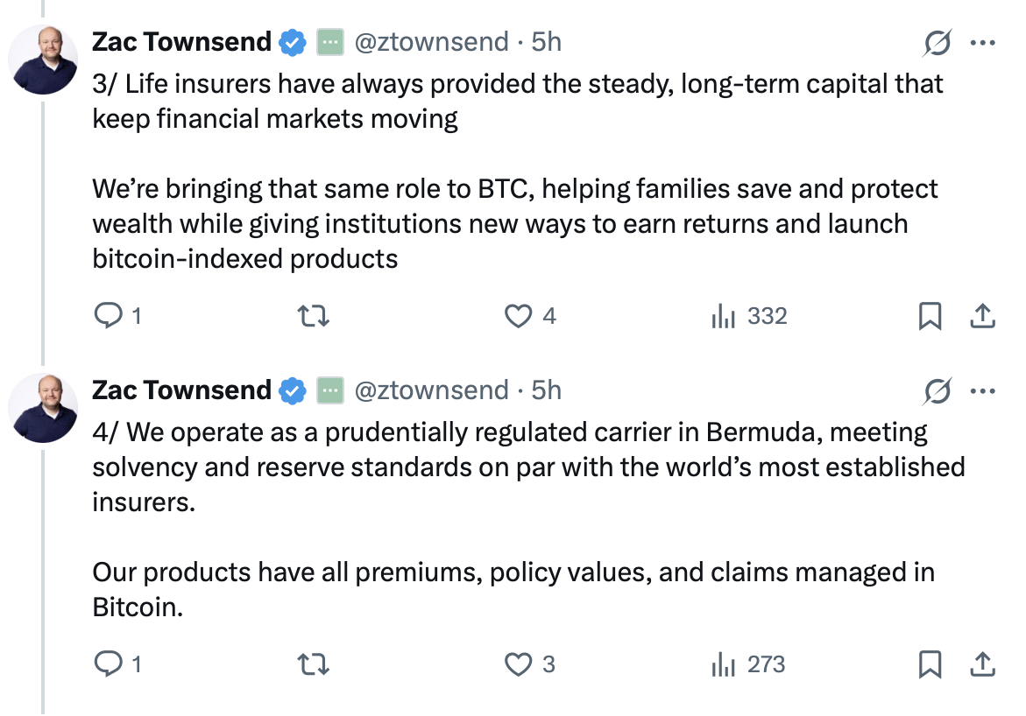Click Zac Townsend's name on tweet 4
1026x716 pixels.
click(x=182, y=390)
